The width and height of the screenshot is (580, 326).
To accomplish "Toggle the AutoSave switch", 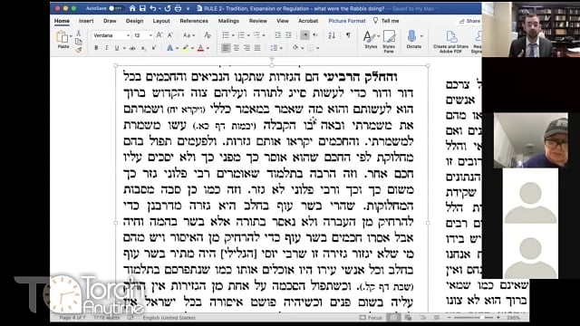I will pyautogui.click(x=115, y=8).
